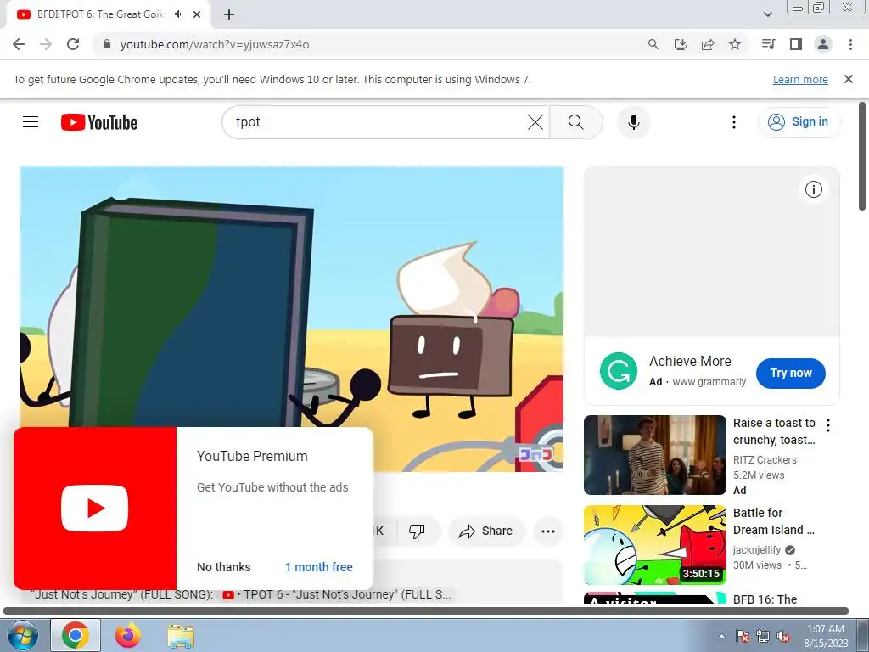Expand the tab search dropdown arrow
The height and width of the screenshot is (652, 869).
767,14
